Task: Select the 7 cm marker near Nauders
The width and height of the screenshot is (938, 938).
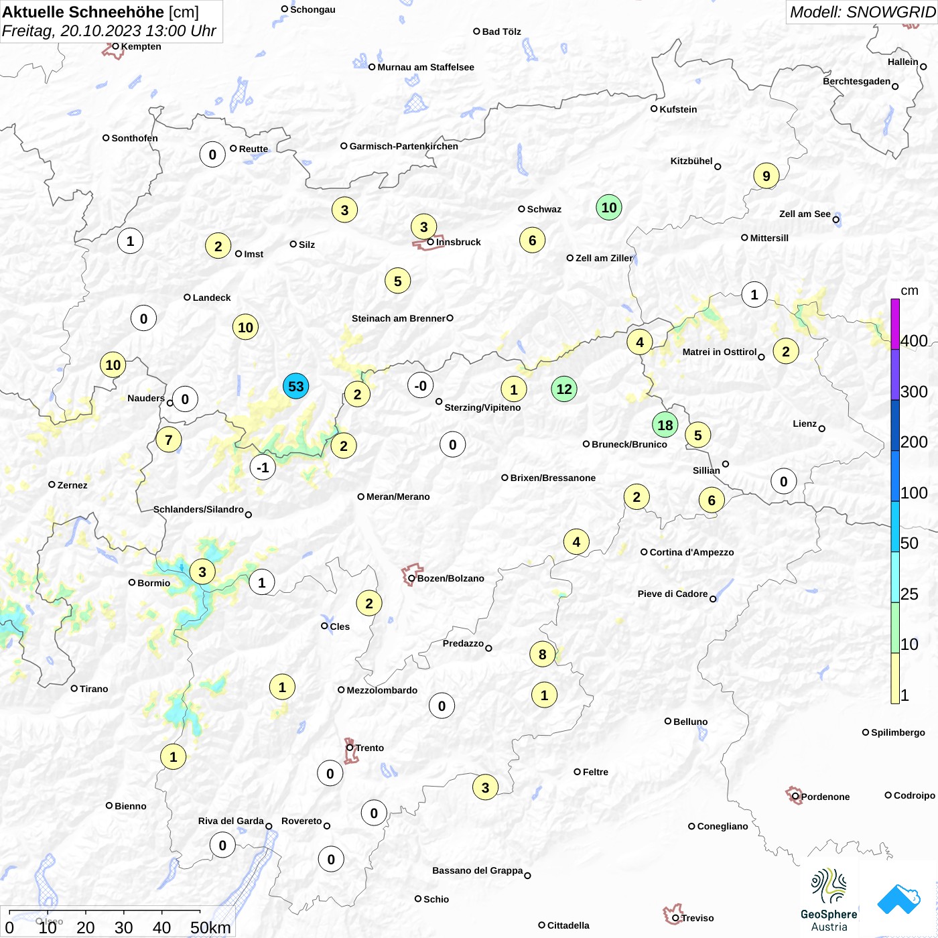Action: coord(168,440)
